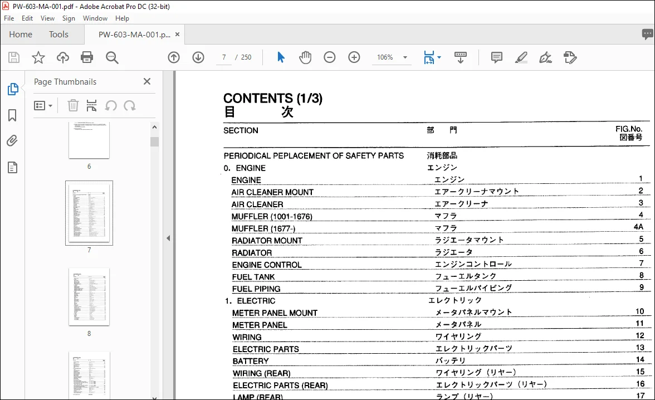Open the Window menu
This screenshot has width=655, height=400.
pyautogui.click(x=95, y=18)
